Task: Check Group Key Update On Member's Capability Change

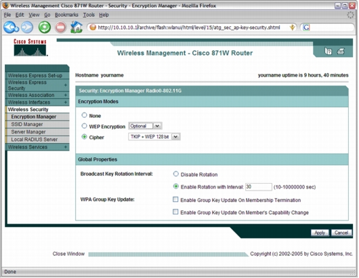Action: 175,212
